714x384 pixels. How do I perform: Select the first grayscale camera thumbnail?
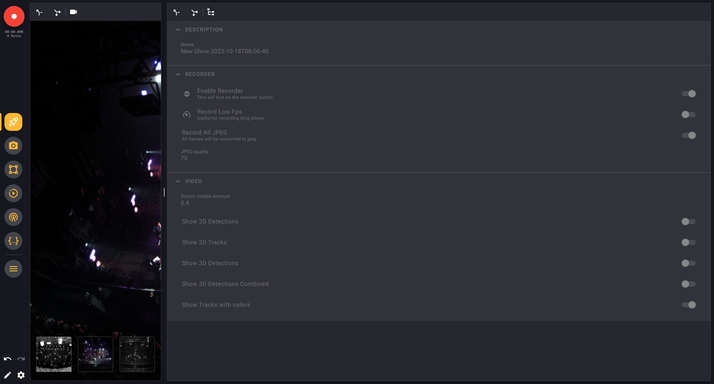click(x=54, y=354)
